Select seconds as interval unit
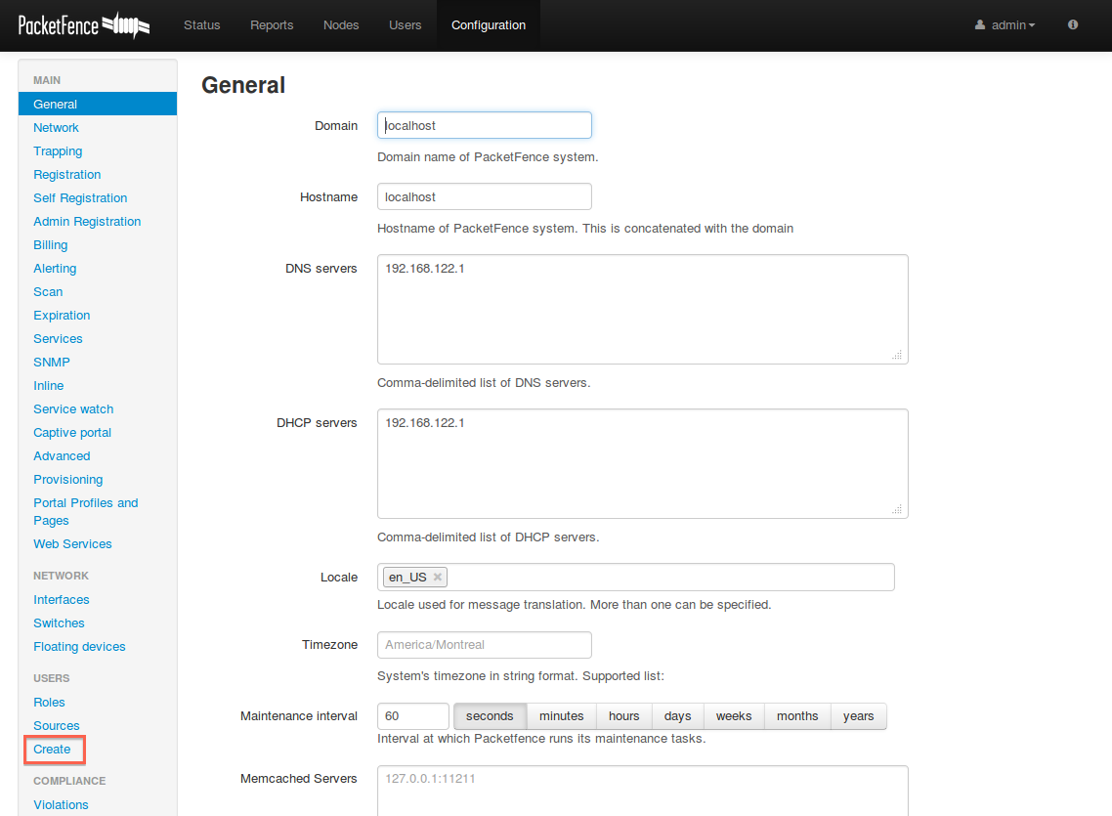This screenshot has height=816, width=1112. click(491, 716)
